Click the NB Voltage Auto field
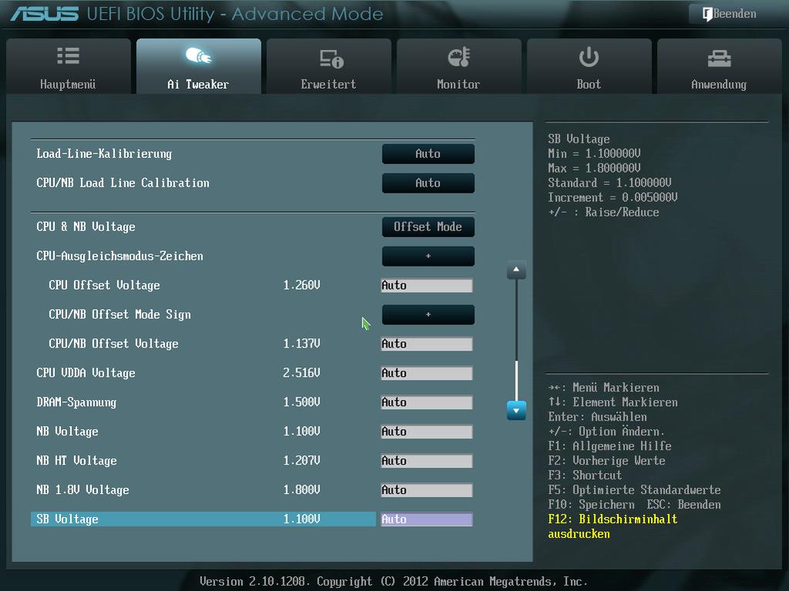Viewport: 789px width, 591px height. [427, 431]
